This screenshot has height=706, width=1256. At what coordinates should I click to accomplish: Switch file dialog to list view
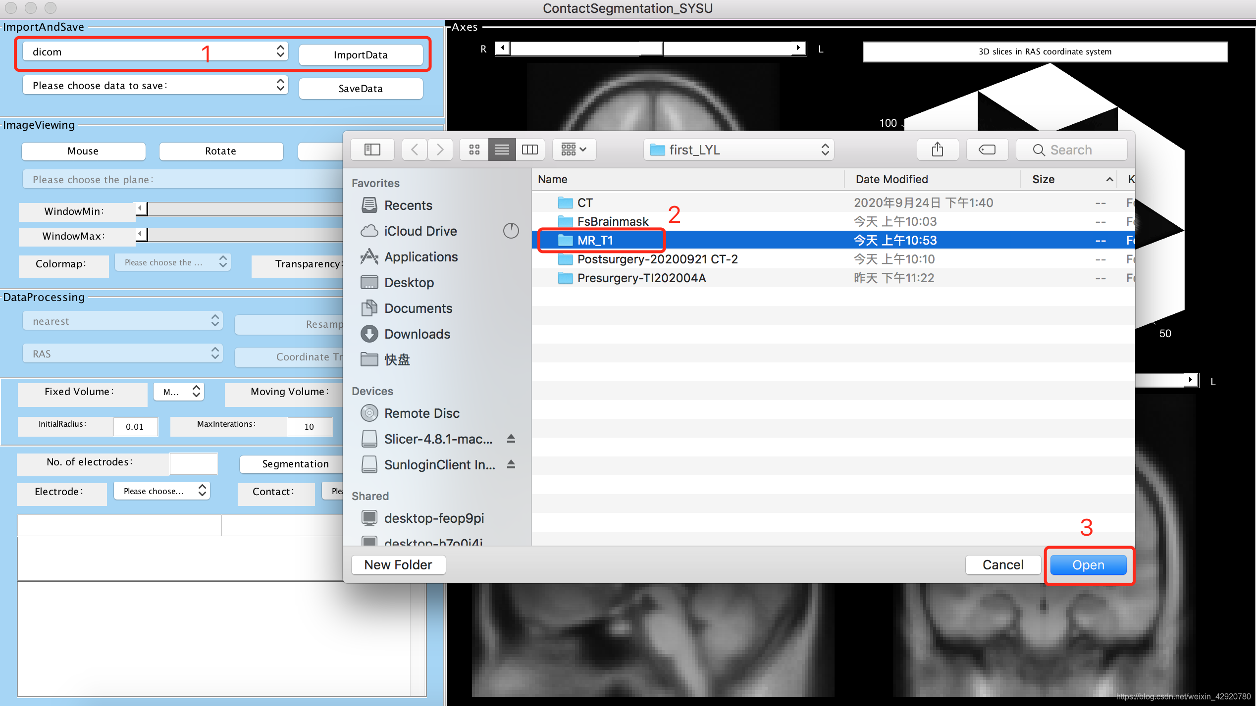(x=502, y=150)
